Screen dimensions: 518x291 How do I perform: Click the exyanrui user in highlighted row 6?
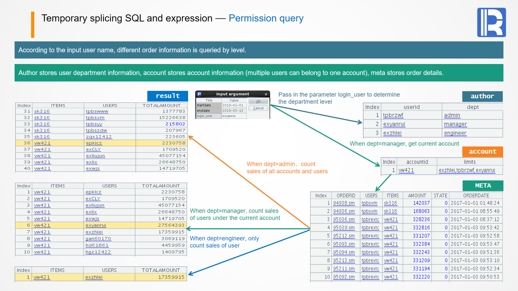96,225
